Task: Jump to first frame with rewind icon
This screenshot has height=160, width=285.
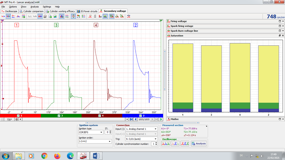Action: tap(131, 119)
